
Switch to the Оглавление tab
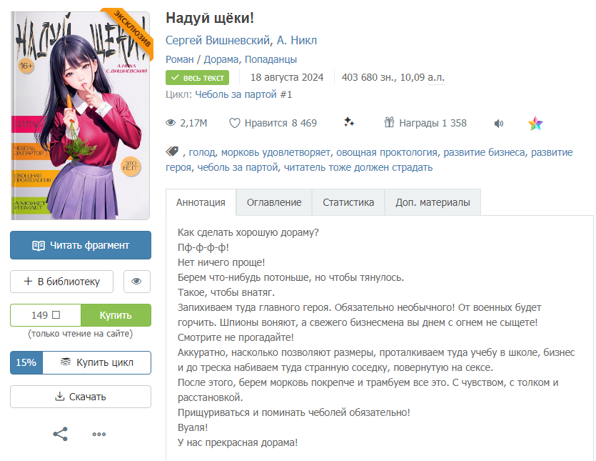click(x=274, y=202)
